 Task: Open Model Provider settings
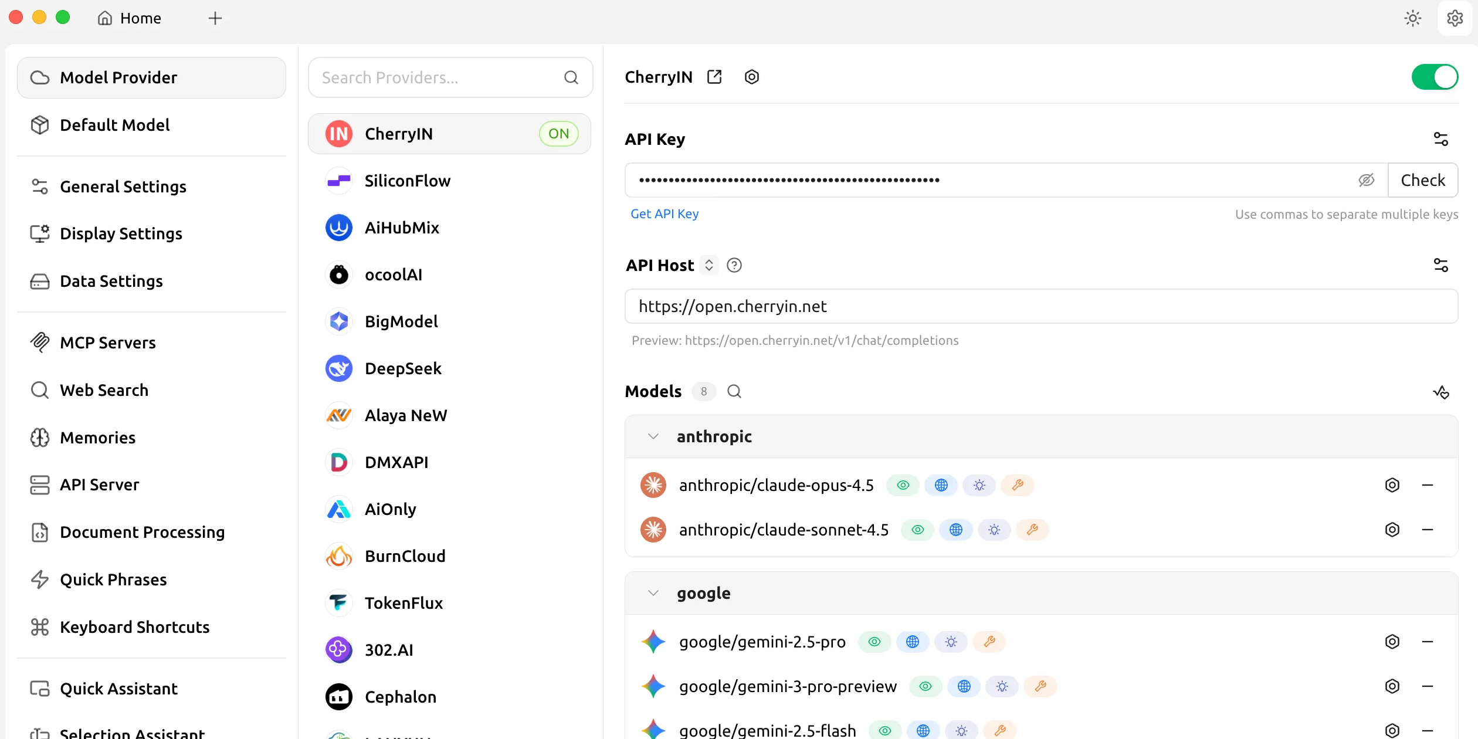point(151,77)
